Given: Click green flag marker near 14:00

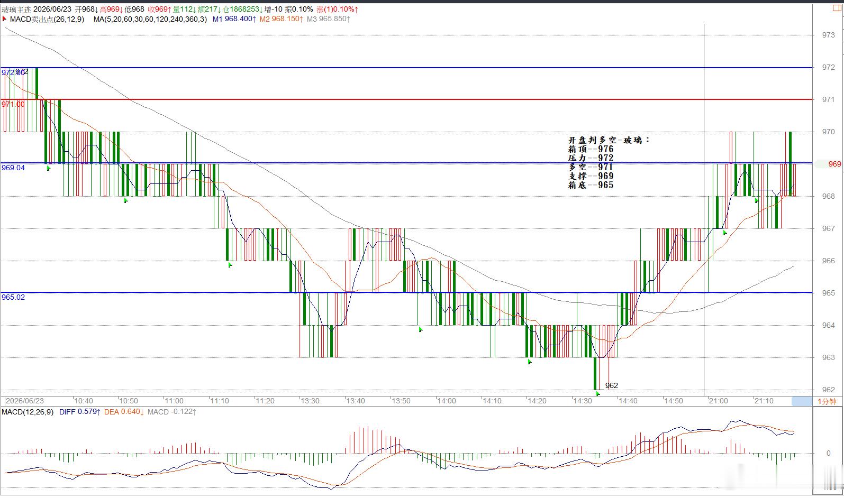Looking at the screenshot, I should click(x=421, y=329).
